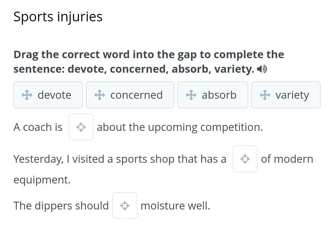Image resolution: width=328 pixels, height=237 pixels.
Task: Click the 'Sports injuries' heading
Action: click(58, 17)
